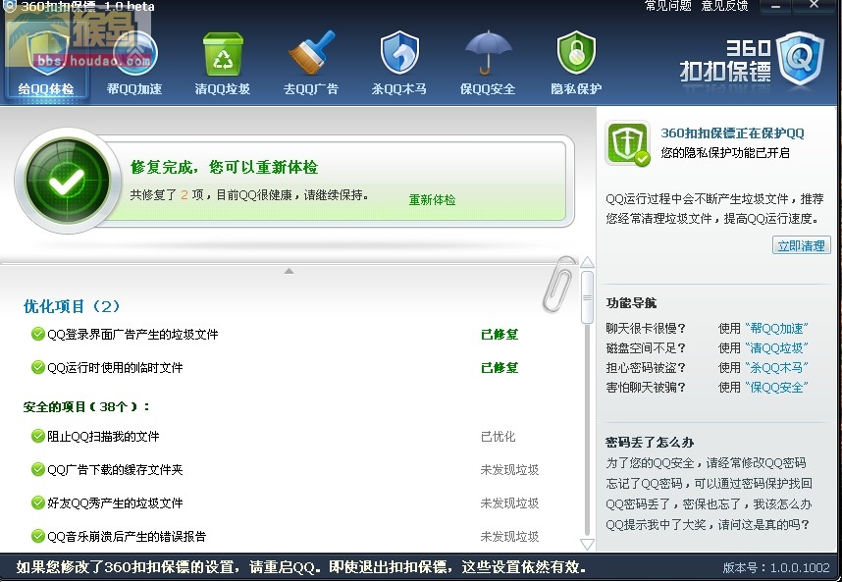Open 常见问题 in the title bar
Screen dimensions: 842x582
click(x=668, y=6)
